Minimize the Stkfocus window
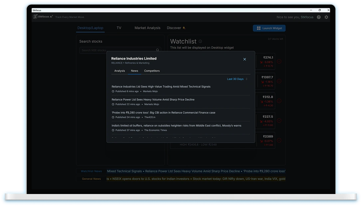This screenshot has height=206, width=362. click(311, 10)
